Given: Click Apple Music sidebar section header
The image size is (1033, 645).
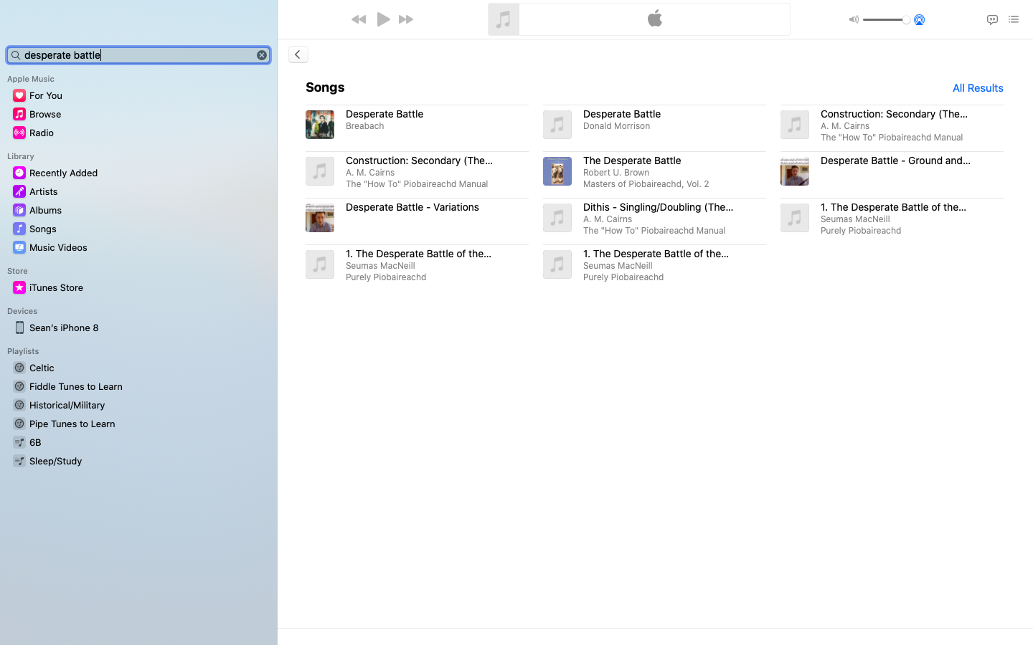Looking at the screenshot, I should point(31,79).
